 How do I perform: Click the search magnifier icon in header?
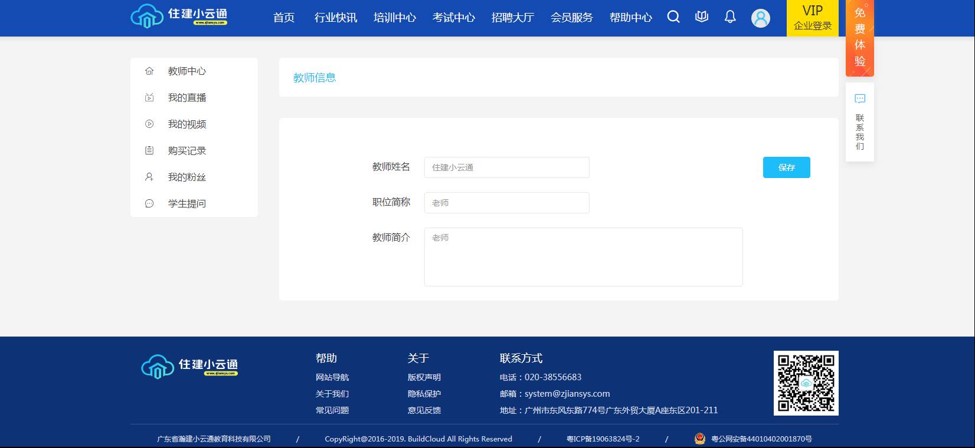point(673,17)
